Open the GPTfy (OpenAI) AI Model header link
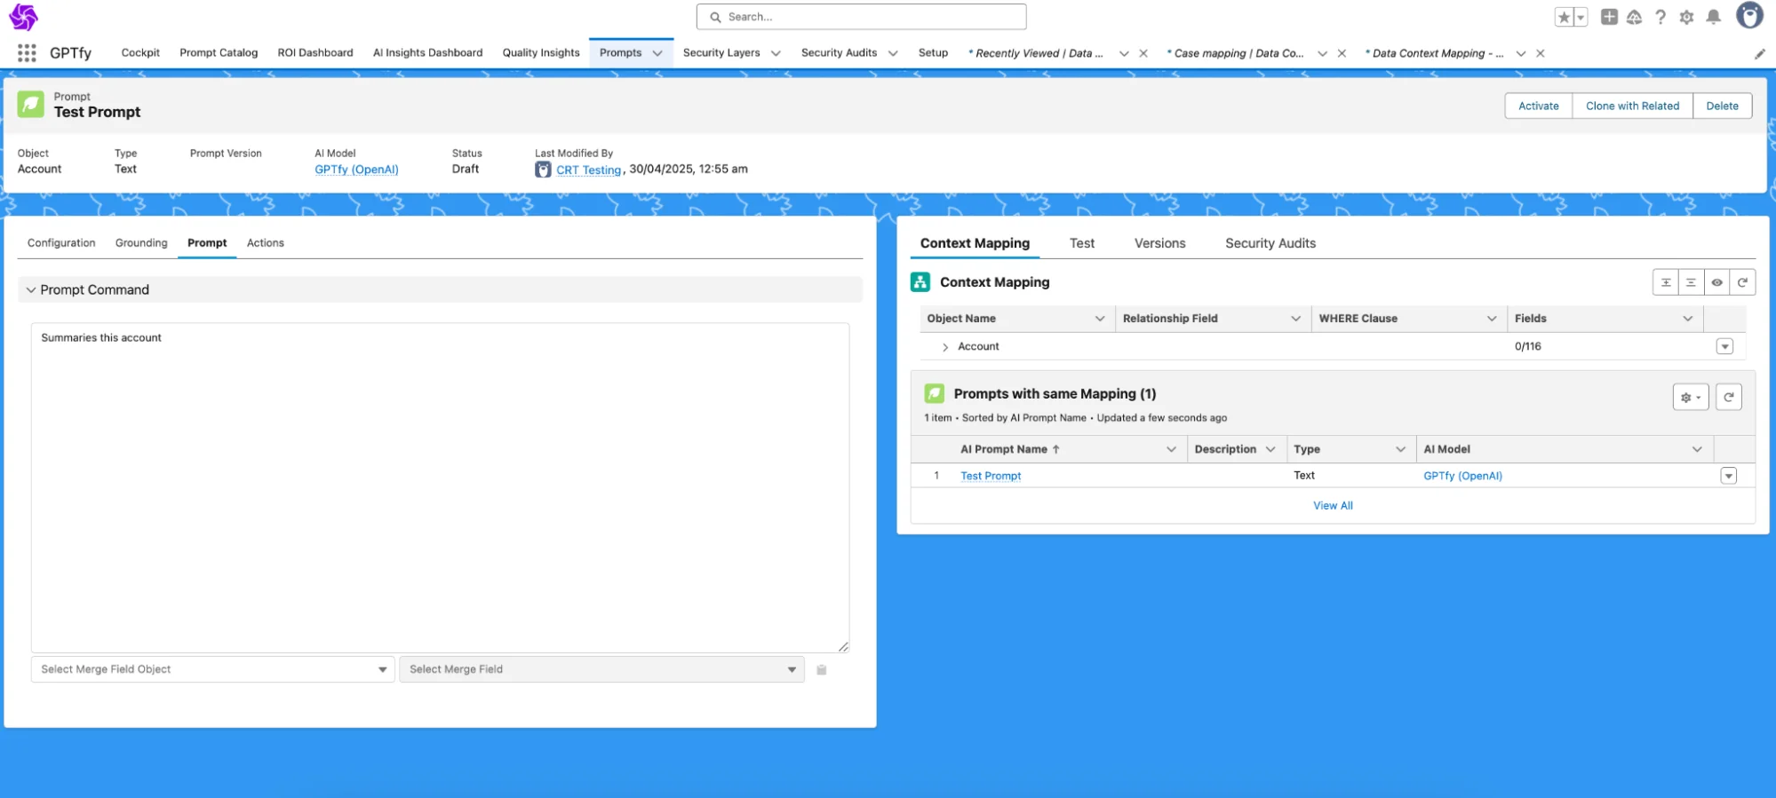This screenshot has height=798, width=1776. [x=356, y=170]
